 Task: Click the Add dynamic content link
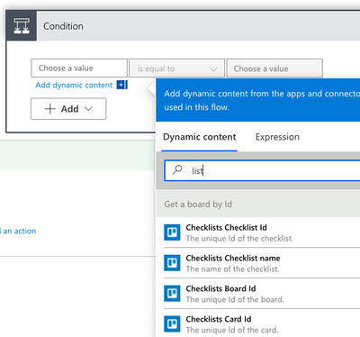74,86
